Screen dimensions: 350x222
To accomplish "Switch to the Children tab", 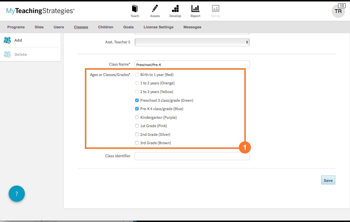I will (x=105, y=27).
